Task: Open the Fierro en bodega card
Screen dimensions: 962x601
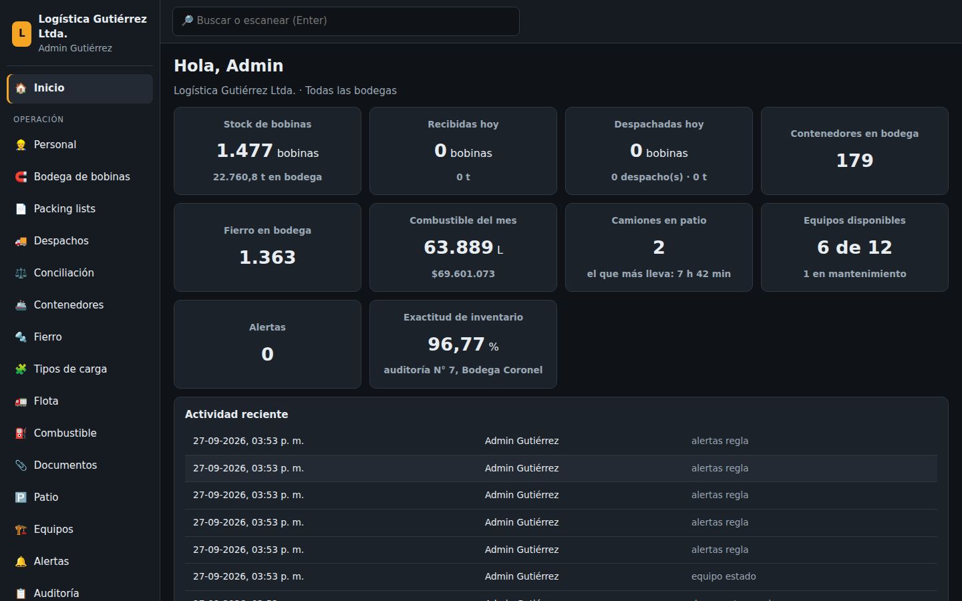Action: (267, 247)
